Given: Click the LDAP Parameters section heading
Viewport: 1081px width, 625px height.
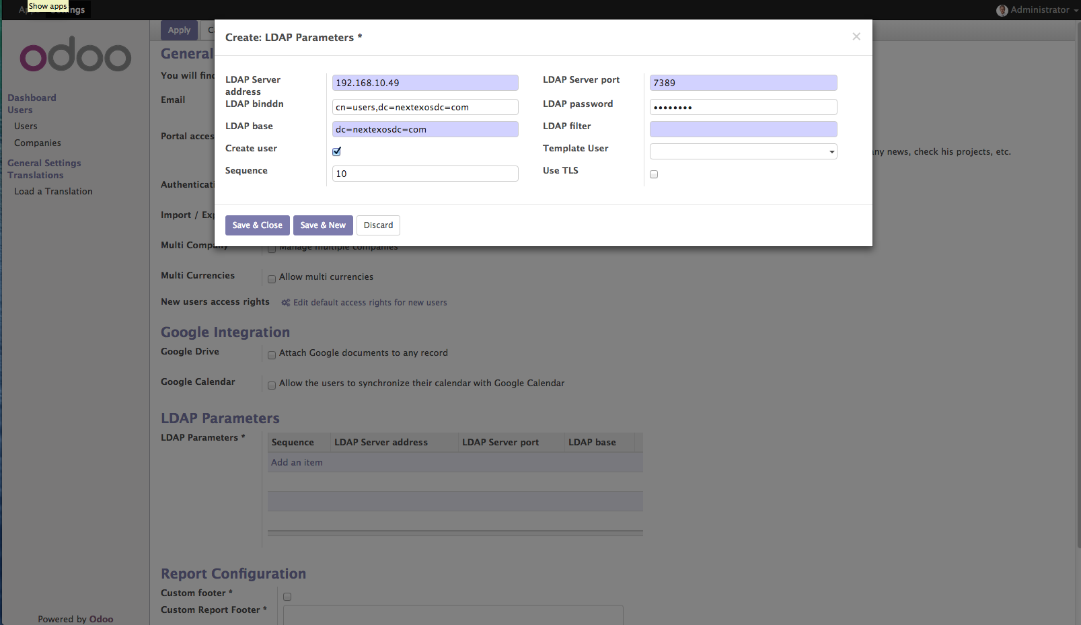Looking at the screenshot, I should point(220,418).
